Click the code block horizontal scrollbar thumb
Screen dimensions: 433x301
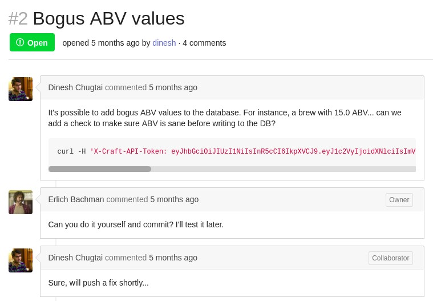[100, 169]
